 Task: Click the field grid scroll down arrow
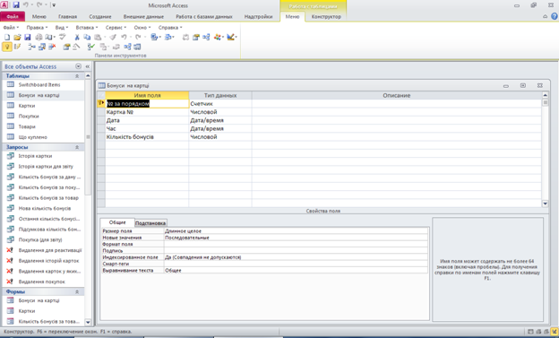tap(545, 204)
